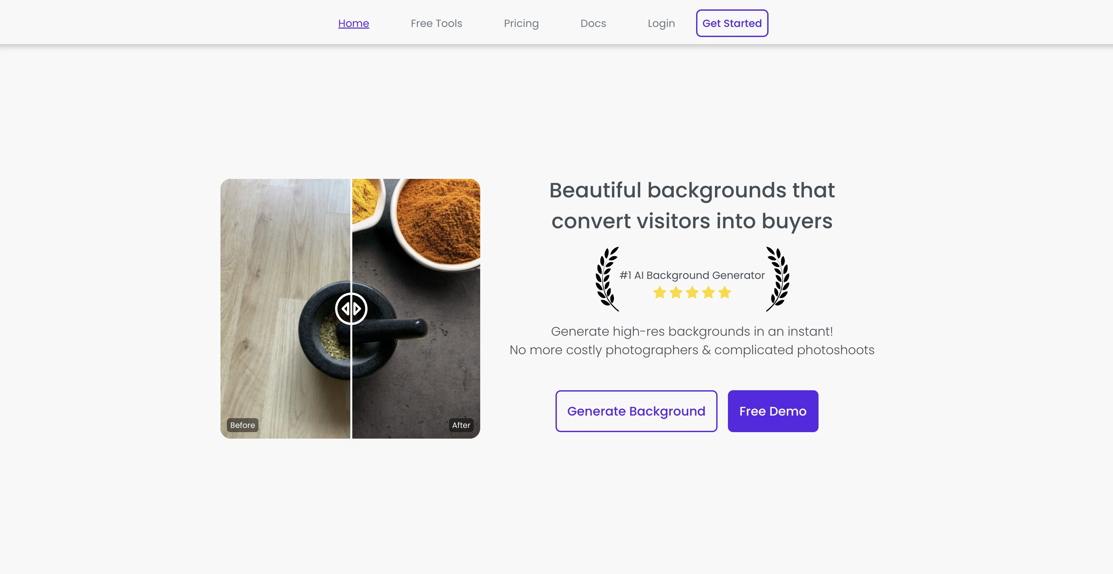The image size is (1113, 574).
Task: Click the first yellow rating star
Action: pyautogui.click(x=659, y=293)
